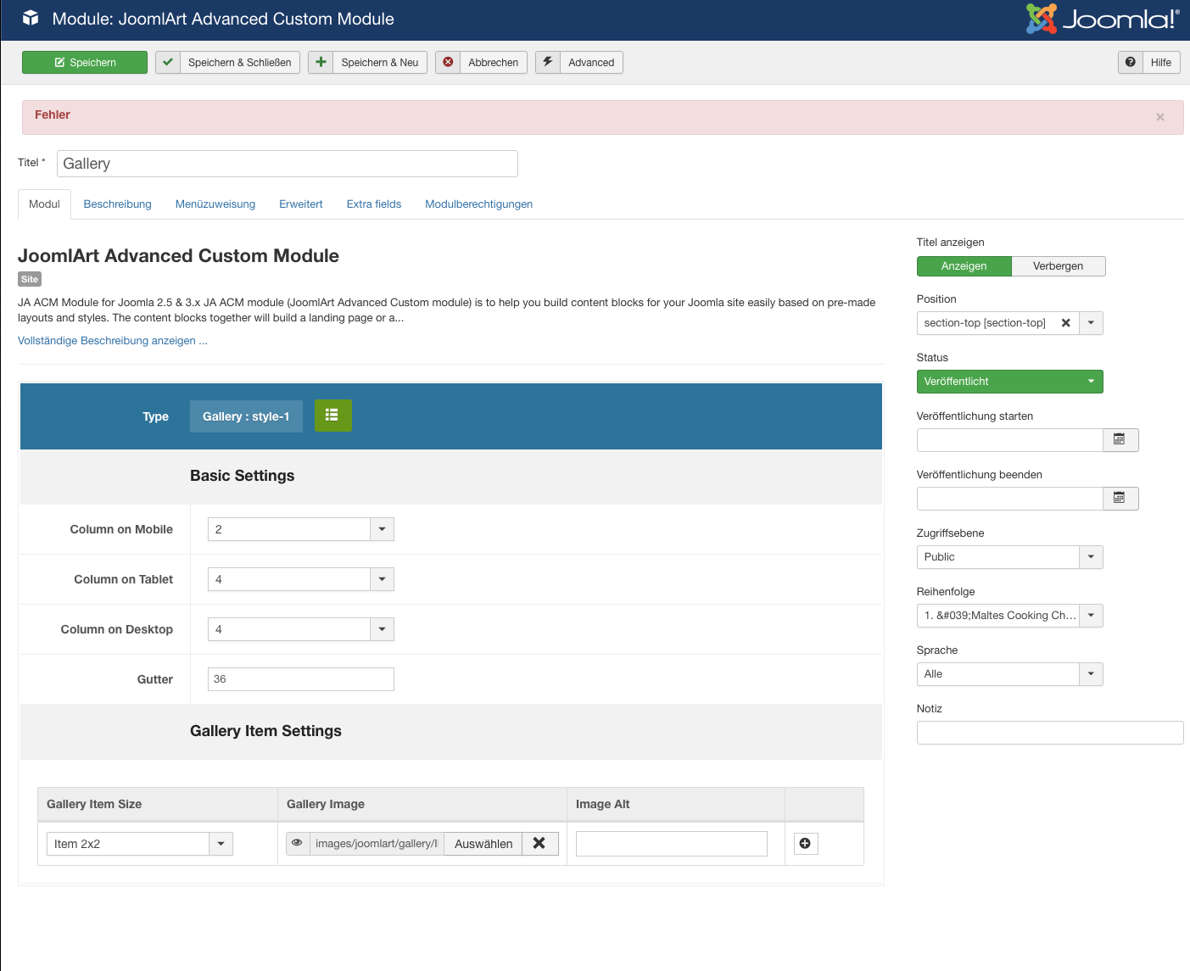Clear the gallery image with X button

[x=539, y=843]
